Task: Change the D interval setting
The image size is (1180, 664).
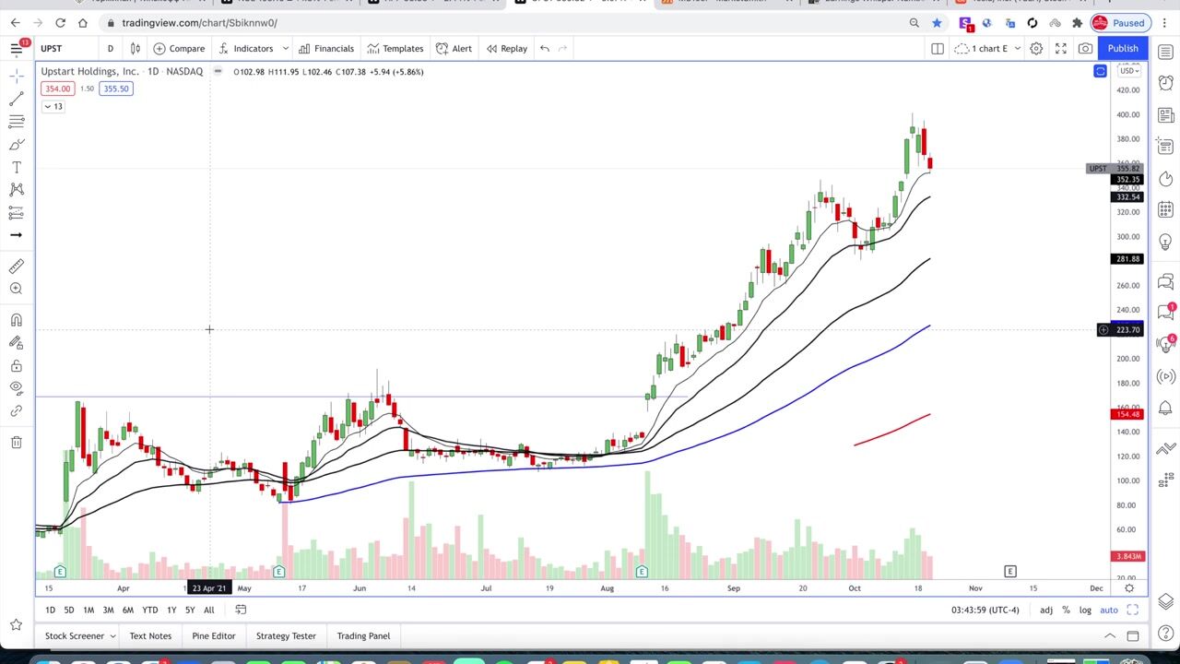Action: tap(111, 49)
